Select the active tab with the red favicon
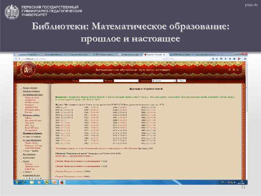261x196 pixels. pos(156,54)
